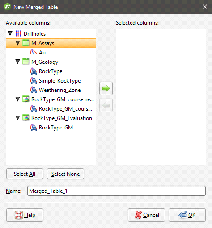Image resolution: width=212 pixels, height=228 pixels.
Task: Collapse the M_Assays table node
Action: pos(18,43)
